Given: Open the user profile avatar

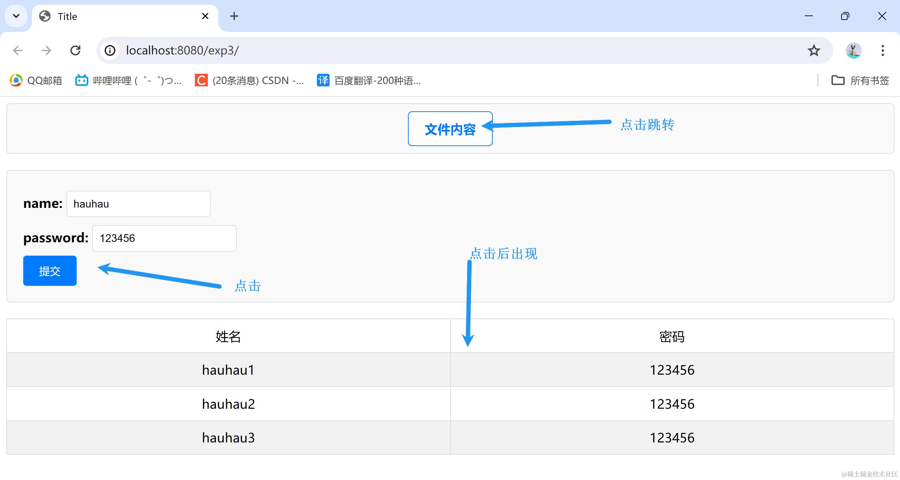Looking at the screenshot, I should (x=853, y=51).
